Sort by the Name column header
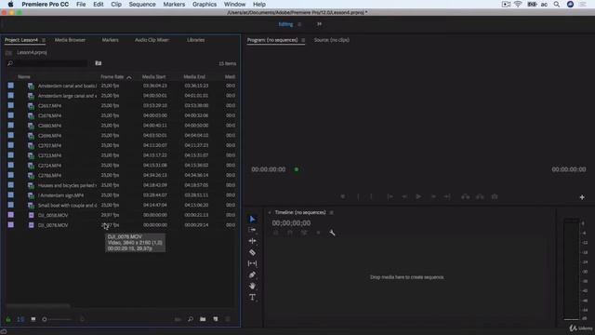This screenshot has width=595, height=335. tap(24, 76)
